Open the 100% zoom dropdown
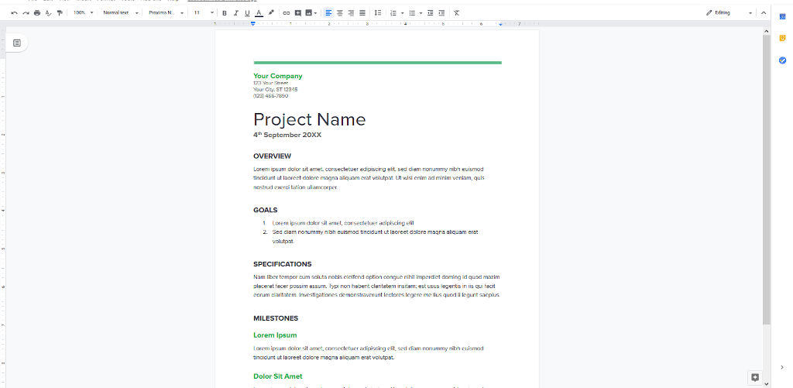Viewport: 793px width, 388px height. [83, 12]
